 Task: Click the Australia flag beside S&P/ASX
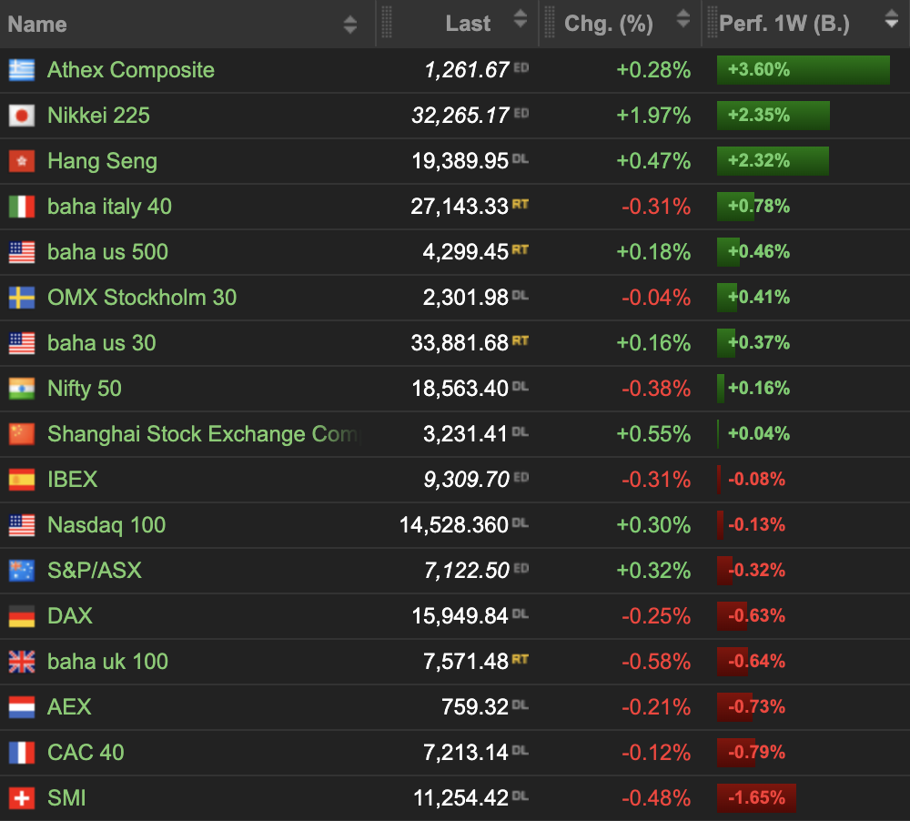click(22, 571)
